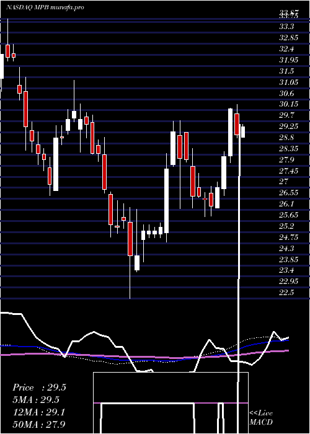Click the 23.85 axis value
310x434 pixels.
pyautogui.click(x=289, y=259)
